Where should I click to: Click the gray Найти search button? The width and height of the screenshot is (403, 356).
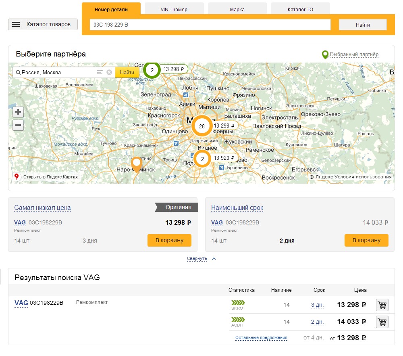tap(363, 25)
